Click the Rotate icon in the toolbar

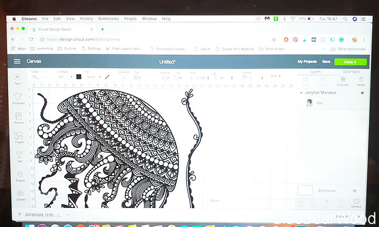coord(244,78)
